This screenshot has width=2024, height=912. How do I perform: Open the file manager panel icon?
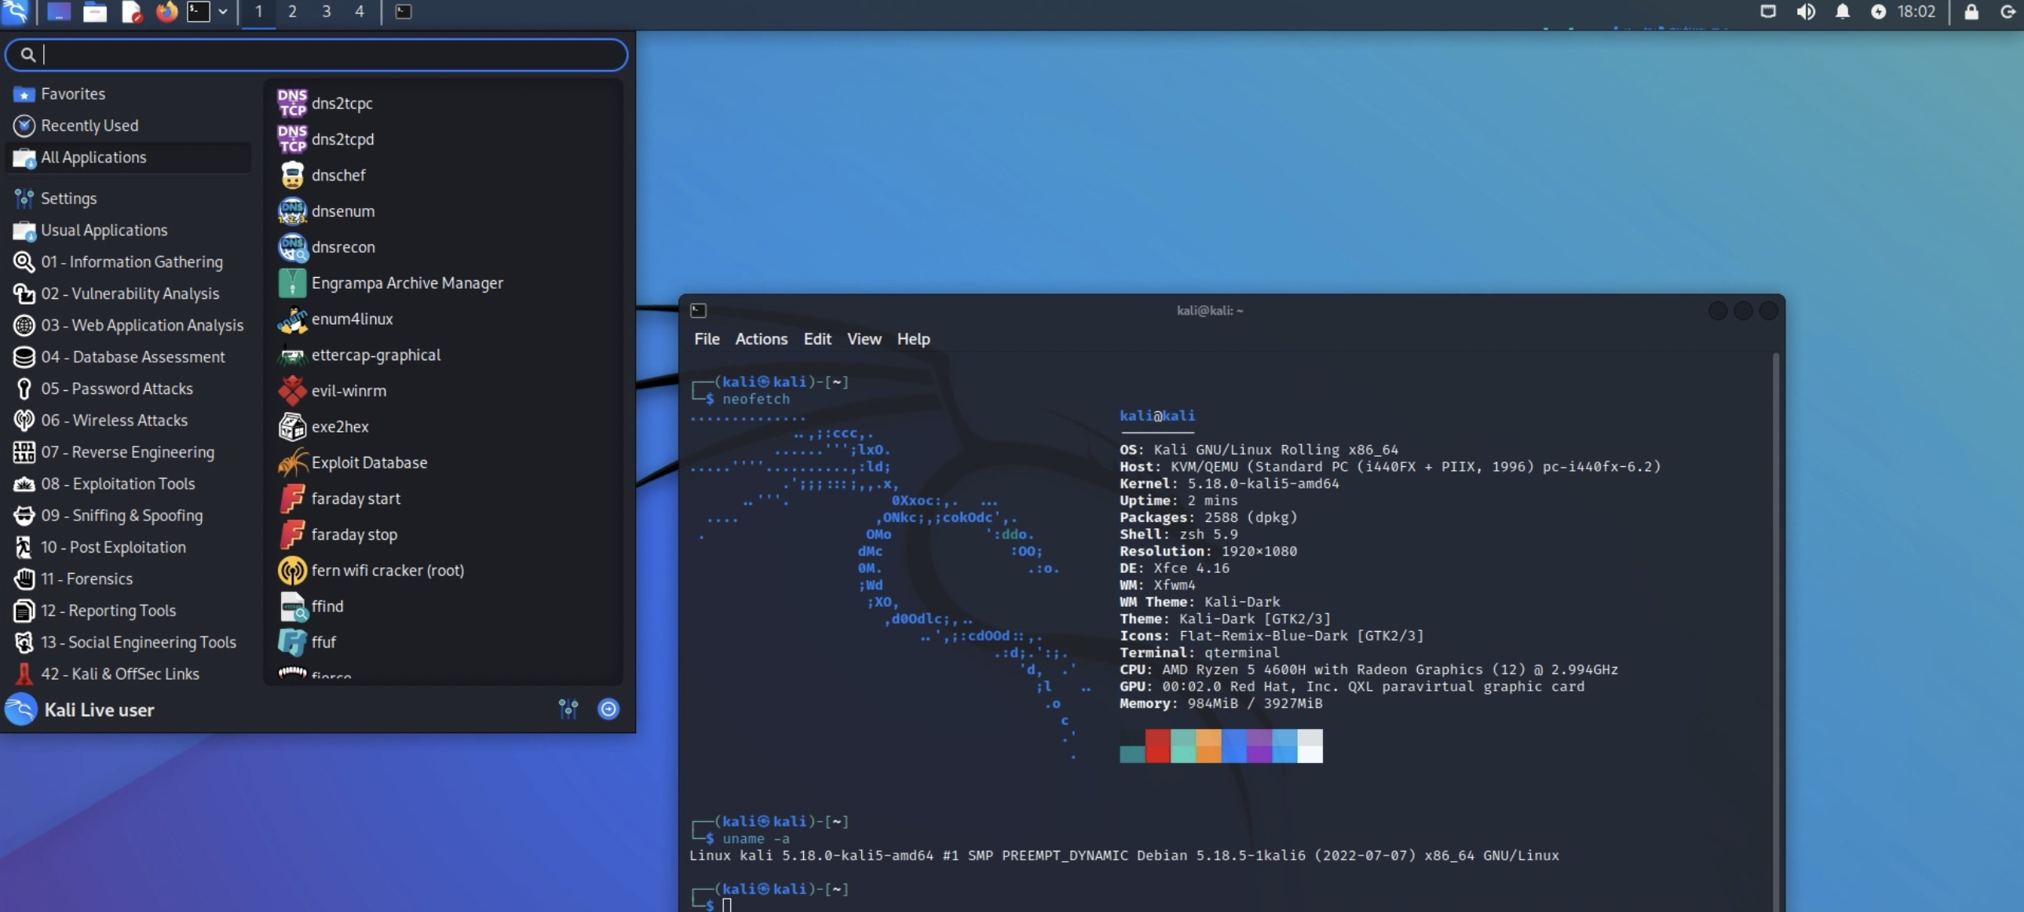tap(95, 12)
